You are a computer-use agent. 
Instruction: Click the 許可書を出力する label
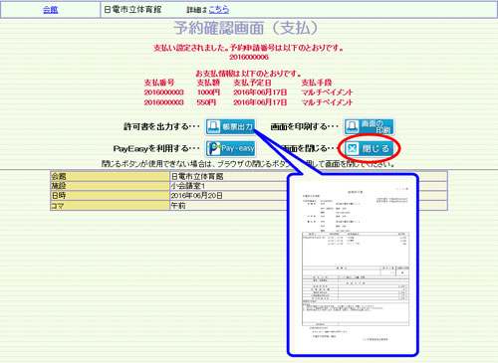pyautogui.click(x=161, y=126)
